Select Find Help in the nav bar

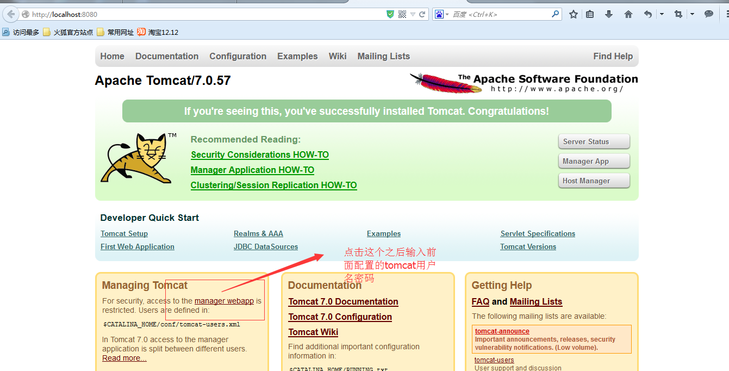tap(613, 56)
